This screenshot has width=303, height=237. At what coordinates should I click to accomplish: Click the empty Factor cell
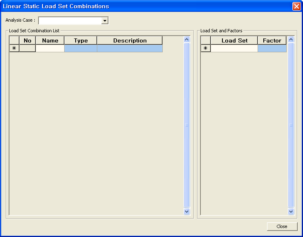click(x=272, y=49)
